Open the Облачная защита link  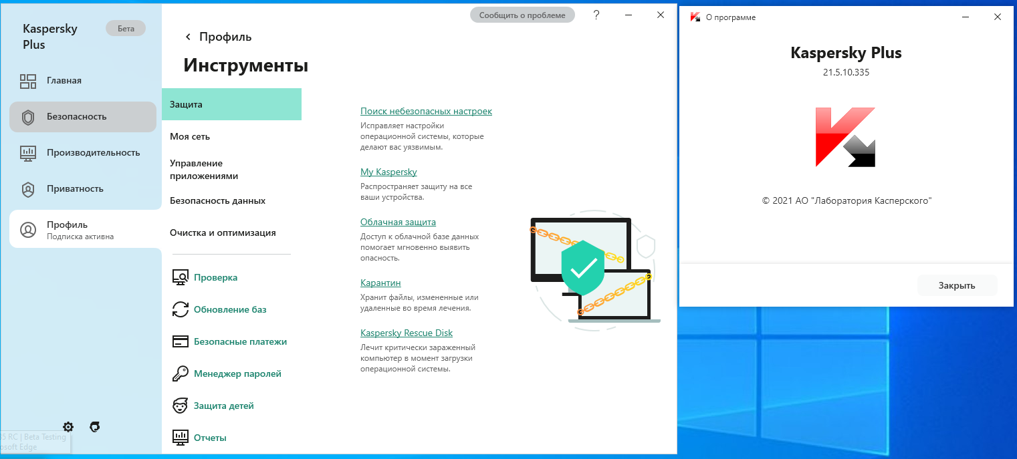coord(398,222)
